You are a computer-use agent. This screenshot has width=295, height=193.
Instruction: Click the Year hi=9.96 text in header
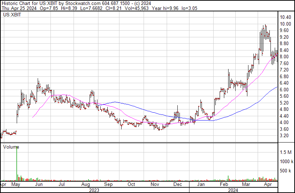173,9
